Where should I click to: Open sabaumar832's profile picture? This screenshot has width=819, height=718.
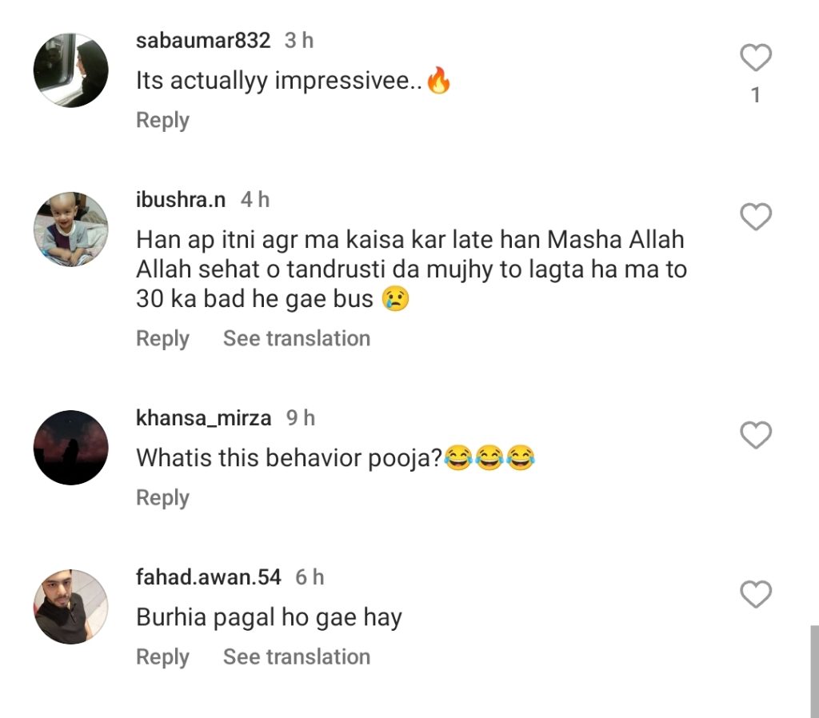(70, 70)
